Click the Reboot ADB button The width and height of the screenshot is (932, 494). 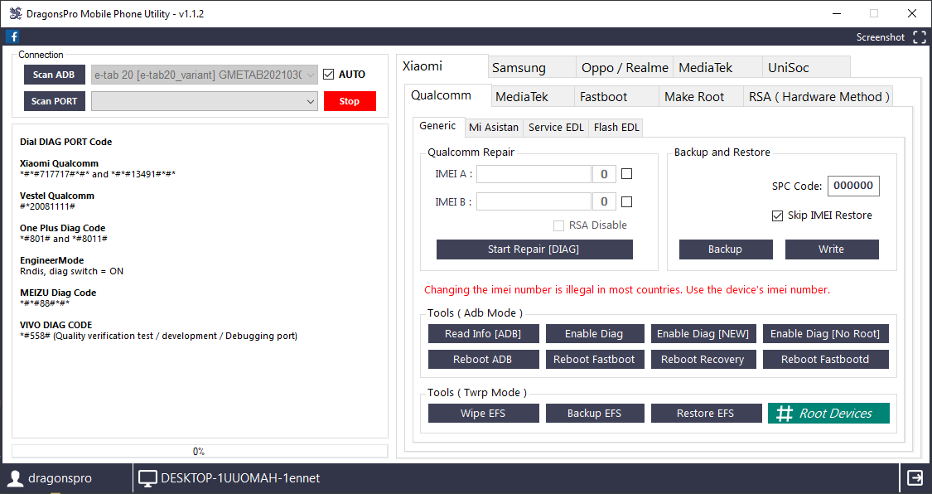tap(483, 359)
